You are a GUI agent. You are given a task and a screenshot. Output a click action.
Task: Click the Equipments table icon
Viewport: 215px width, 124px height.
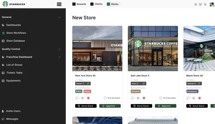click(3, 81)
